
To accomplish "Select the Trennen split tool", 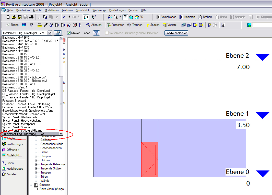I will tap(135, 25).
